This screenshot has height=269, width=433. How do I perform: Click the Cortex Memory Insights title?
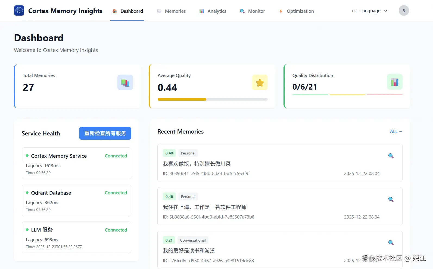[65, 11]
